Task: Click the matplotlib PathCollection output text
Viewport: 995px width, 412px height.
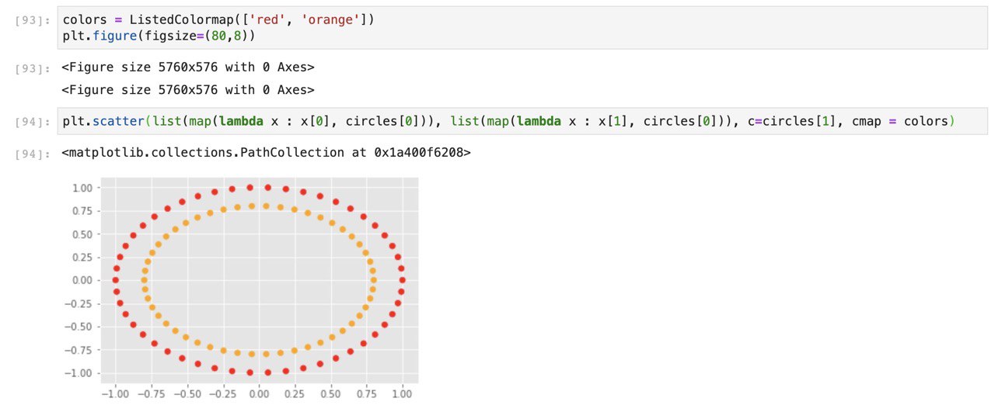Action: 267,153
